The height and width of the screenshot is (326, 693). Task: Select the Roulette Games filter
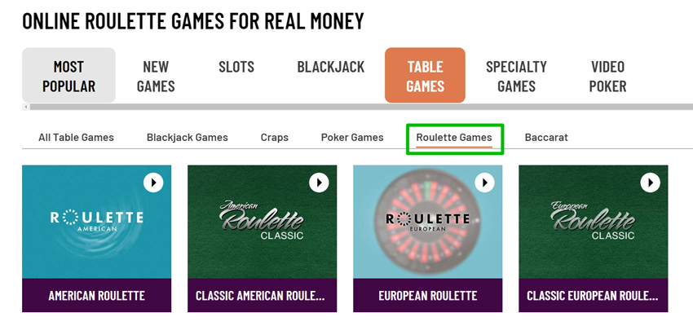pos(454,137)
